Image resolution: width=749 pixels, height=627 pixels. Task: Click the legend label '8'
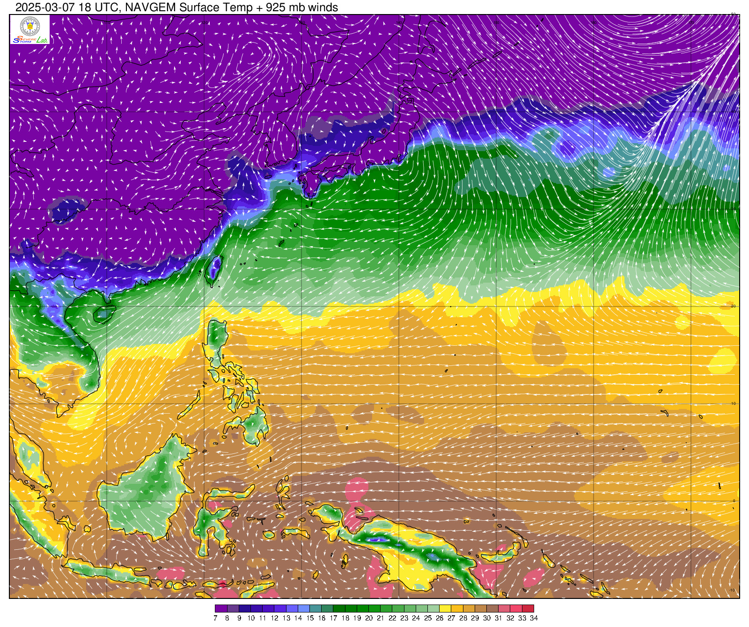pos(227,618)
